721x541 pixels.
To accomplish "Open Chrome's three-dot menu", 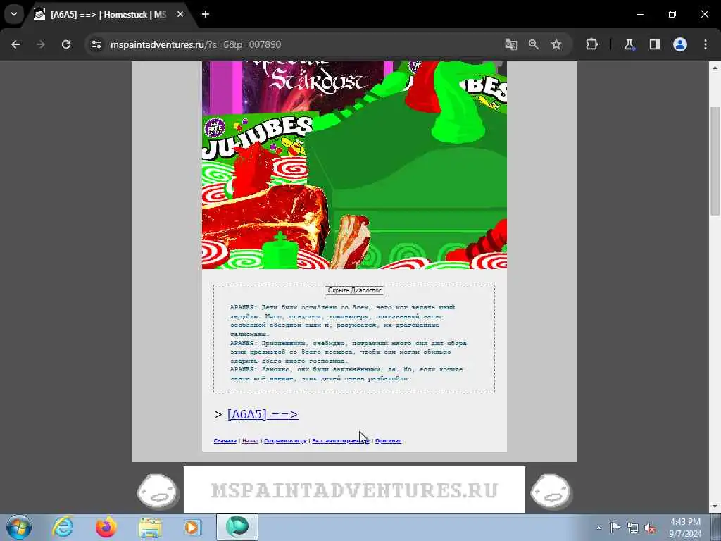I will pyautogui.click(x=706, y=44).
